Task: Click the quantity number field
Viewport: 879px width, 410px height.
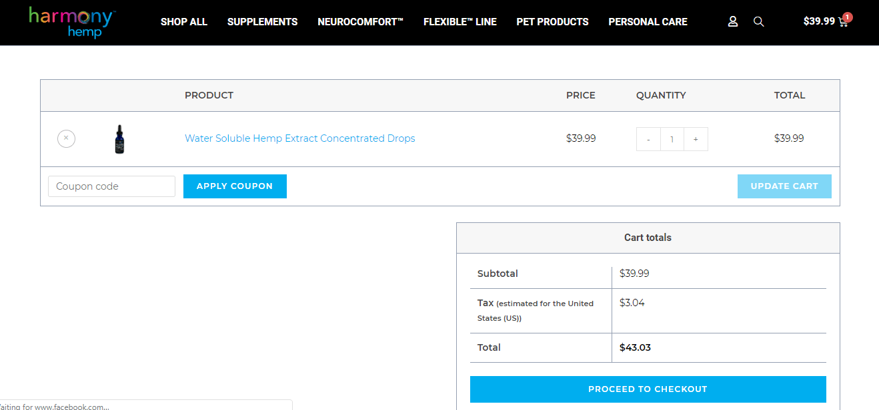Action: (672, 139)
